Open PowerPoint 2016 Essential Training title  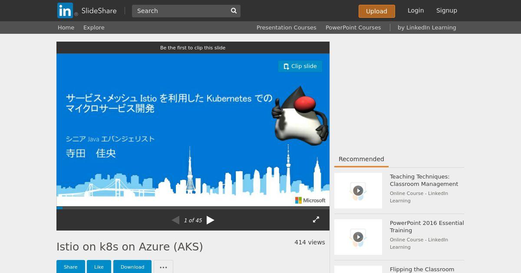click(x=427, y=227)
